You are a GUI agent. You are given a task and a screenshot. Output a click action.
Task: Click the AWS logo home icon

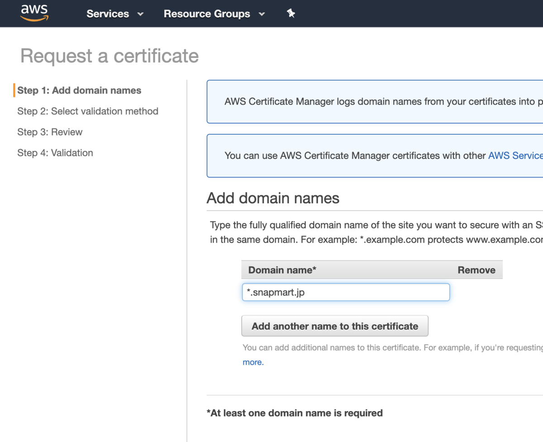(x=34, y=13)
